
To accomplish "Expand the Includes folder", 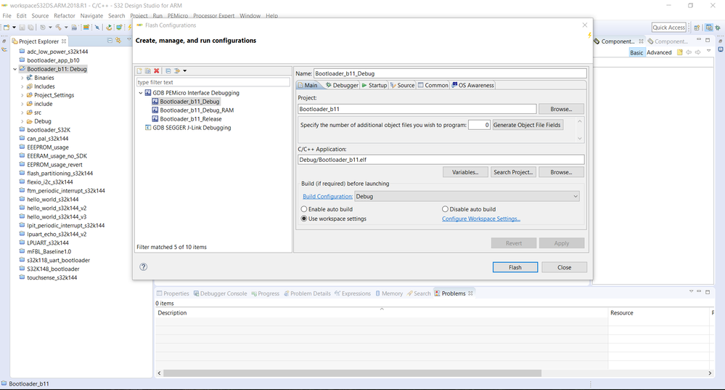I will (x=22, y=86).
